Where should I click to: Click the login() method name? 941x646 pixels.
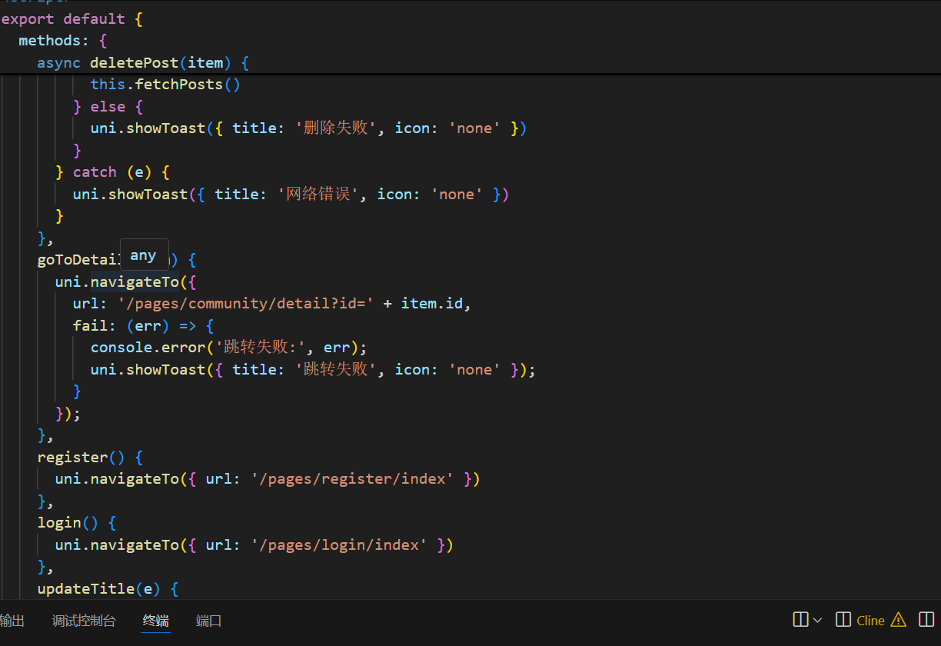pos(59,523)
